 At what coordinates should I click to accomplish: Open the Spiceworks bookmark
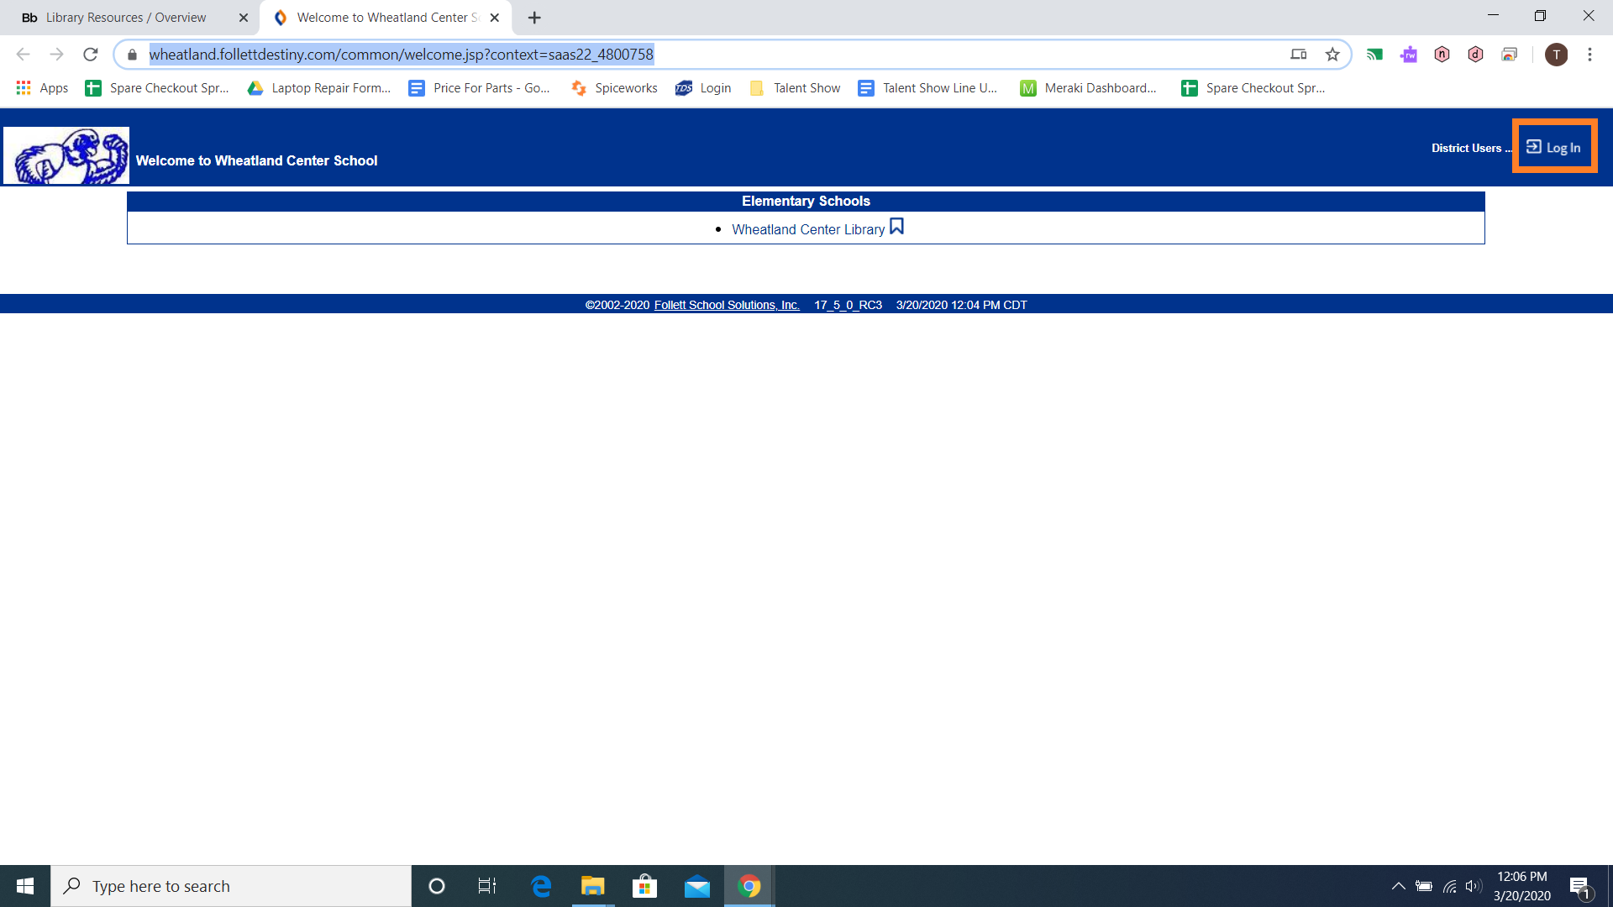(614, 88)
